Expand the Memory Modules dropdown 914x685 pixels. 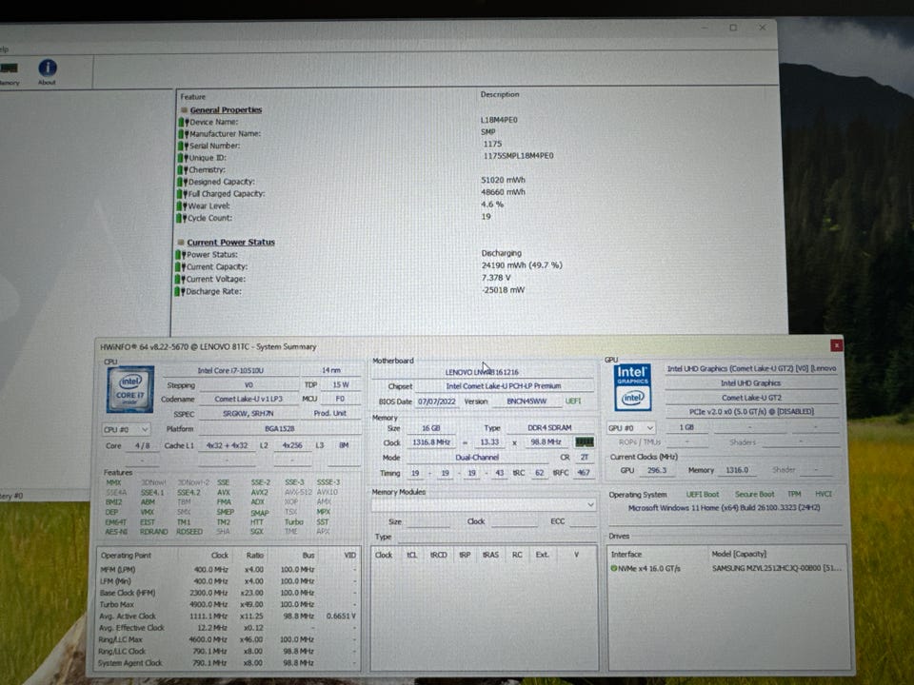click(590, 504)
